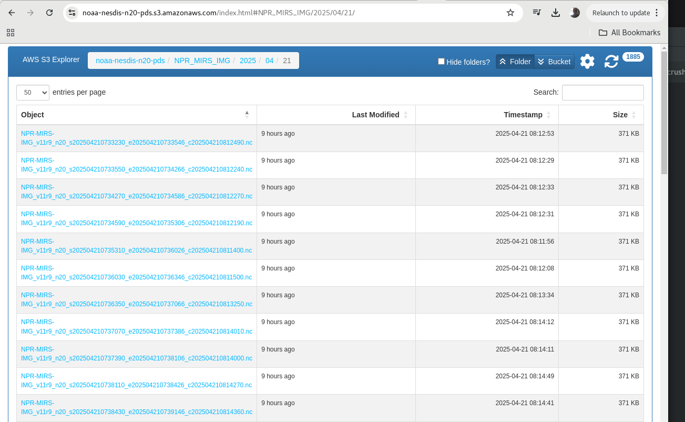Open file ending c202504210811400.nc
The width and height of the screenshot is (685, 422).
click(136, 246)
